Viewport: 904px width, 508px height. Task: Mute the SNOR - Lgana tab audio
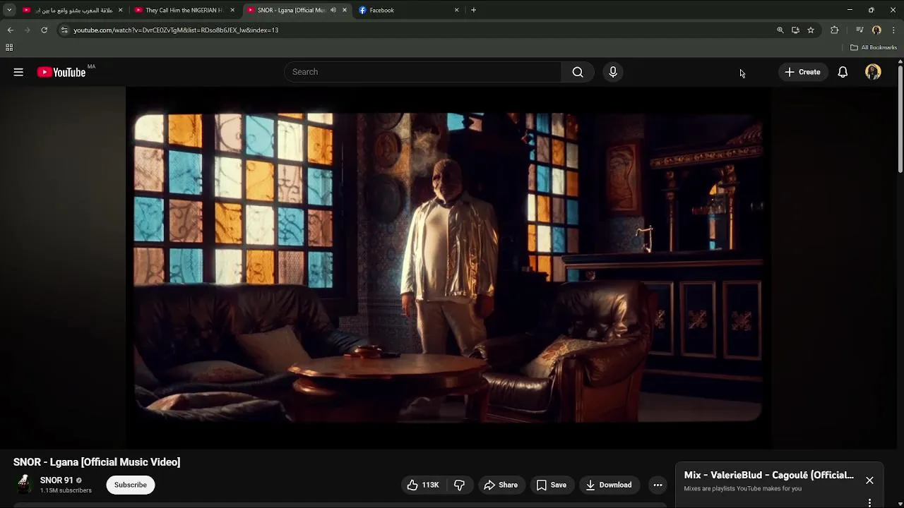[x=333, y=10]
